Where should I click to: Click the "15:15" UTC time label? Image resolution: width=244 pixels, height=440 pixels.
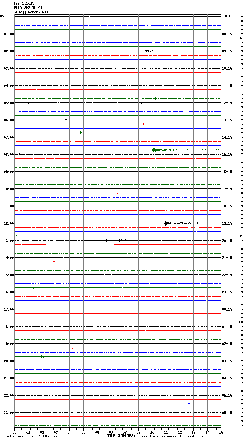tap(227, 155)
